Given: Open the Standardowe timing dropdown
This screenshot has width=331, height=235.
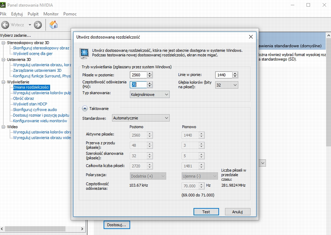Looking at the screenshot, I should pos(141,118).
